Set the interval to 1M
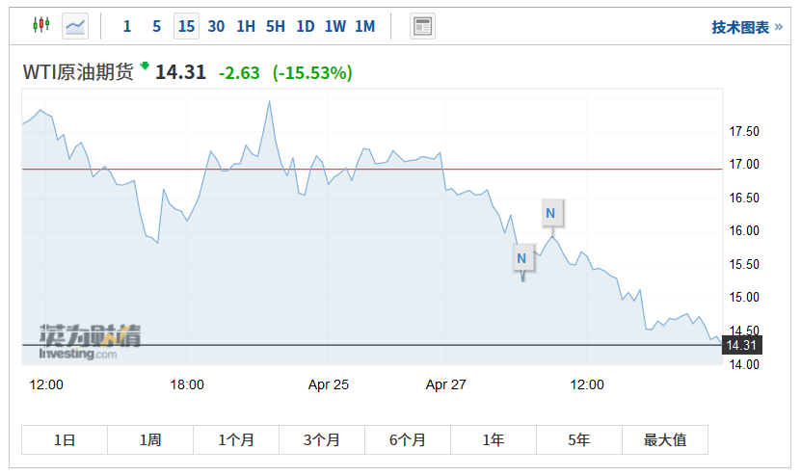The width and height of the screenshot is (801, 476). (364, 26)
